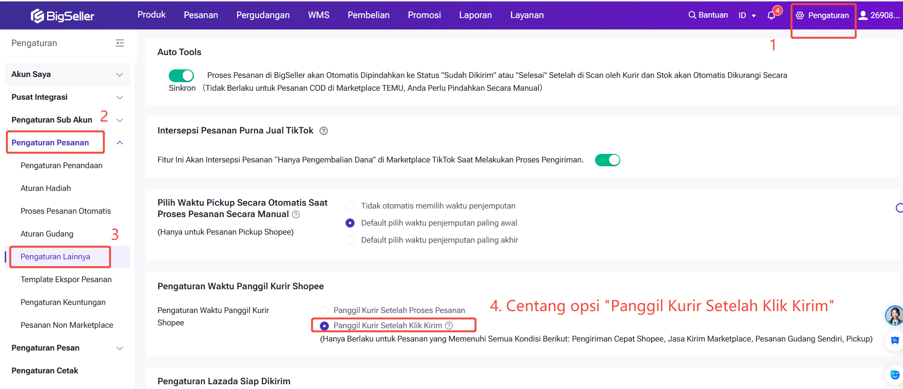
Task: Disable the TikTok interception toggle
Action: point(607,160)
